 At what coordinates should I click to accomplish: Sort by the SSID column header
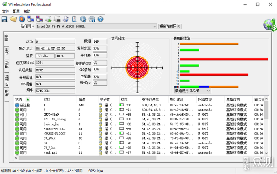point(59,100)
